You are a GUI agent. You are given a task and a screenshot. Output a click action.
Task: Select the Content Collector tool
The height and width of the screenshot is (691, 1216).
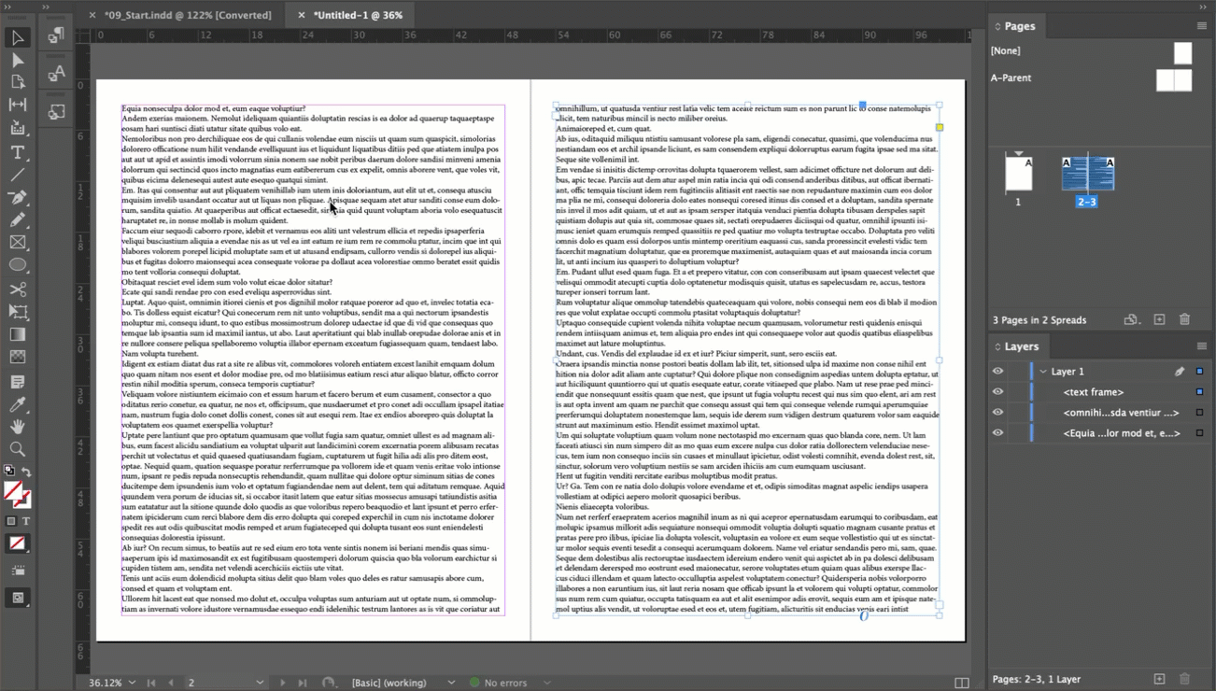tap(17, 128)
